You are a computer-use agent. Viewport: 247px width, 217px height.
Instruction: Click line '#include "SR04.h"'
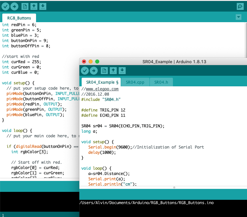(x=101, y=100)
